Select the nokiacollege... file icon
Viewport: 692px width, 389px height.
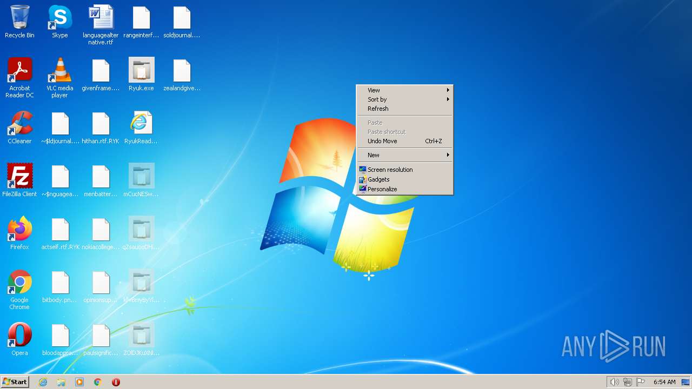(x=101, y=233)
